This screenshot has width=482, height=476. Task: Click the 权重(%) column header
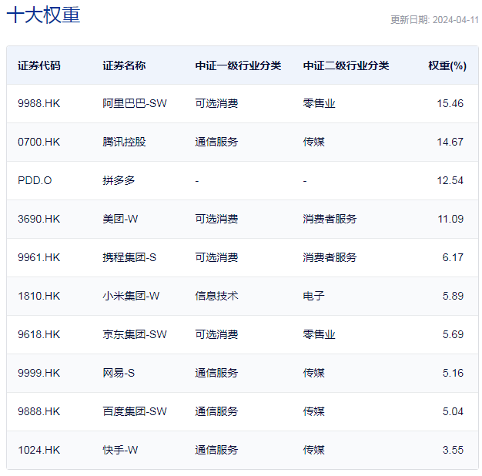(447, 65)
